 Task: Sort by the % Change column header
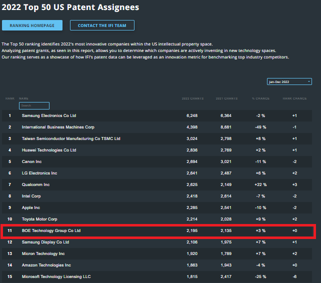[x=260, y=98]
